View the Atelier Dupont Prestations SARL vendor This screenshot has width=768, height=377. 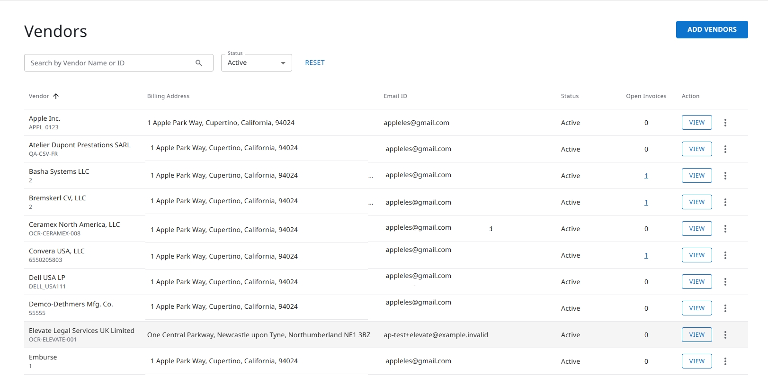pyautogui.click(x=697, y=149)
